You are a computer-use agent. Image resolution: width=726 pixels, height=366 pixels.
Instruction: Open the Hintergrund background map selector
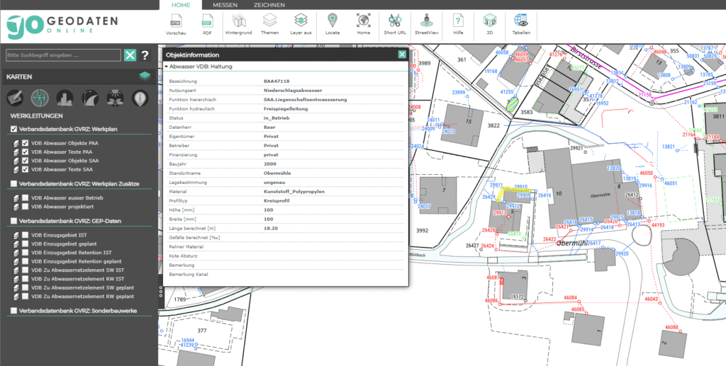[x=238, y=22]
